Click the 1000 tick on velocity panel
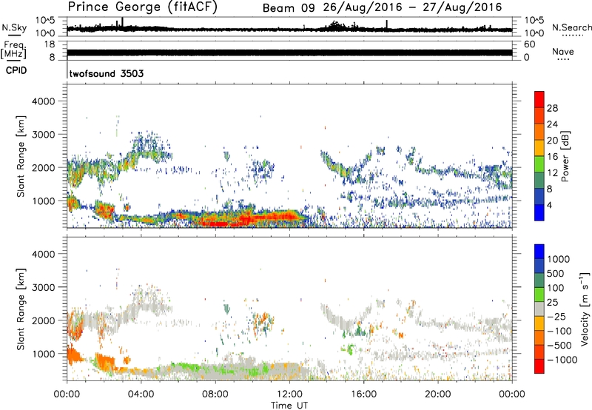592x410 pixels. pyautogui.click(x=43, y=354)
